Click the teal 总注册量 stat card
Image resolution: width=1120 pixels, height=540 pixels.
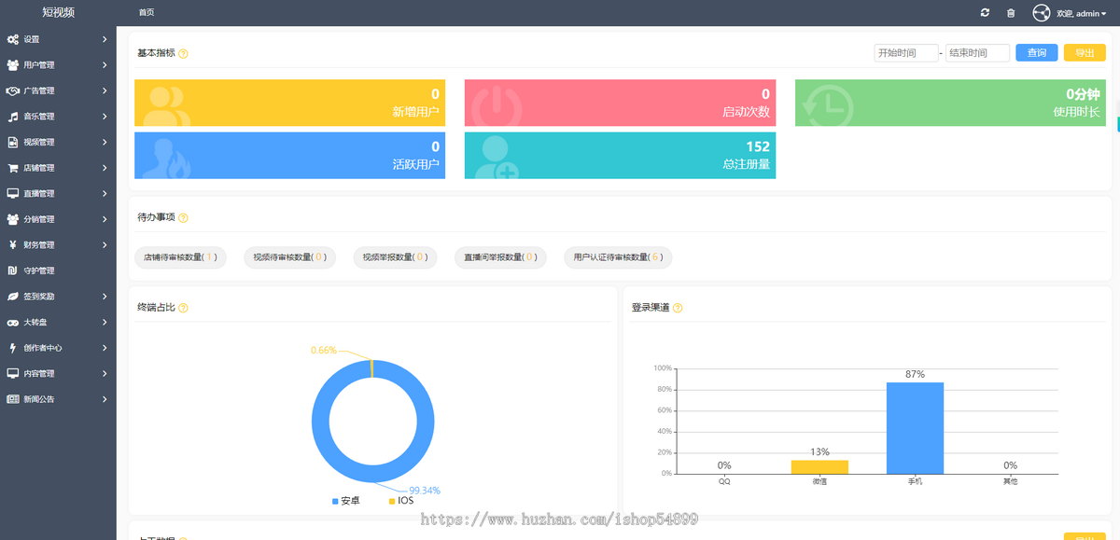[x=620, y=155]
